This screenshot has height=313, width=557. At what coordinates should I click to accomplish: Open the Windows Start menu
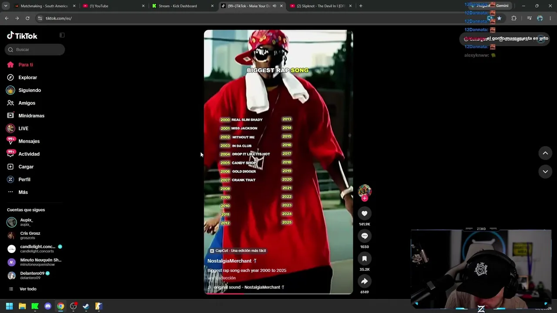(10, 306)
